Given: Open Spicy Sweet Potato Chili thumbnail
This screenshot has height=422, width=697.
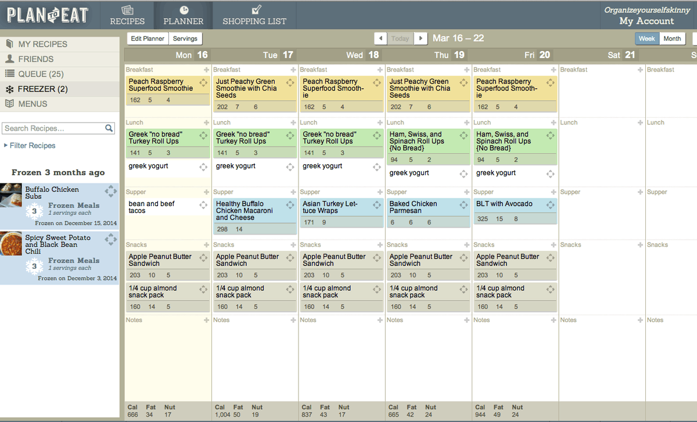Looking at the screenshot, I should pos(11,244).
